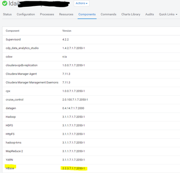
Task: Click the MapReduce 2 component name
Action: pyautogui.click(x=14, y=151)
